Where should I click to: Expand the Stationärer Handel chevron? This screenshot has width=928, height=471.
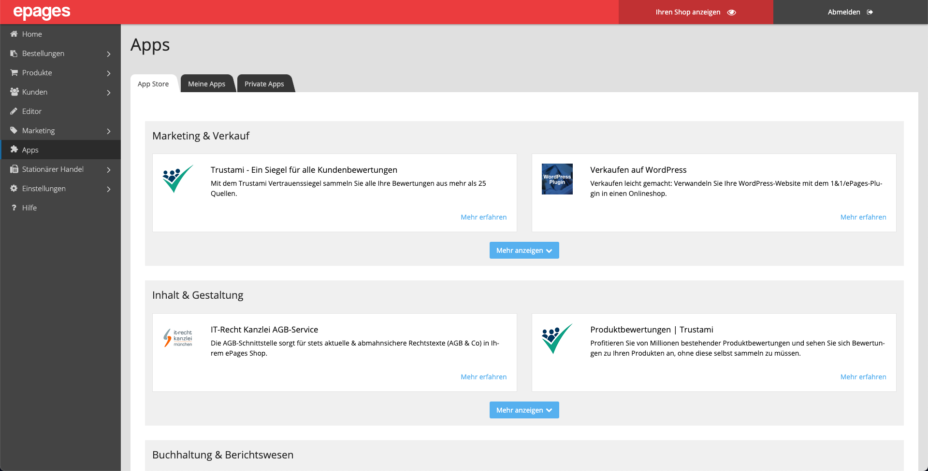pos(109,170)
